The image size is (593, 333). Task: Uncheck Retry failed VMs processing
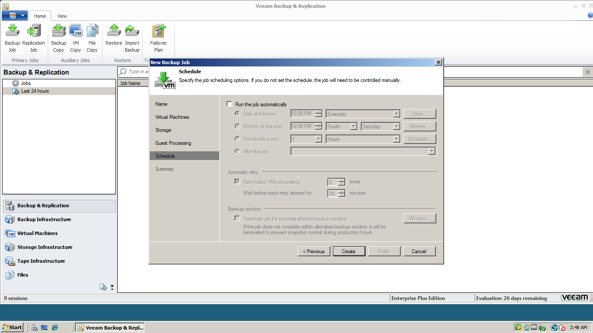tap(237, 181)
